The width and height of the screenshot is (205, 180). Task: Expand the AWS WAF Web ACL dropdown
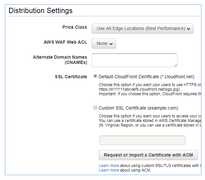[x=103, y=43]
